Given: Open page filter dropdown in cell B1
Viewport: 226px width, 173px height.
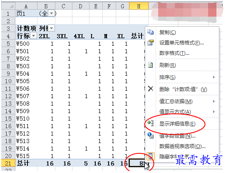Looking at the screenshot, I should pyautogui.click(x=51, y=13).
